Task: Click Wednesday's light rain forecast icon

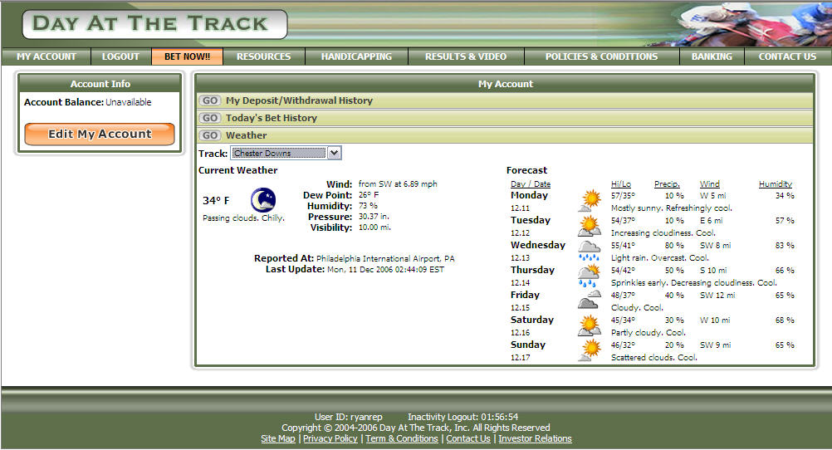Action: [590, 251]
